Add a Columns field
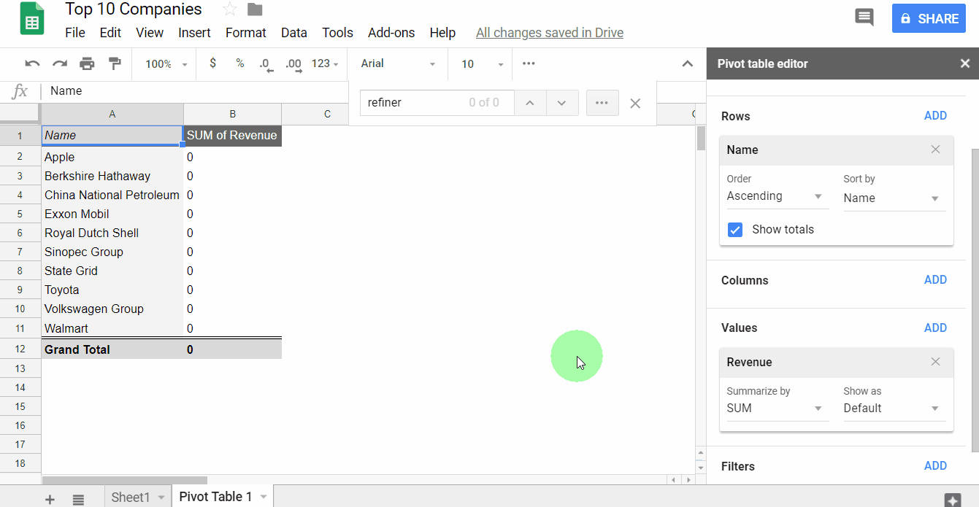 (935, 280)
